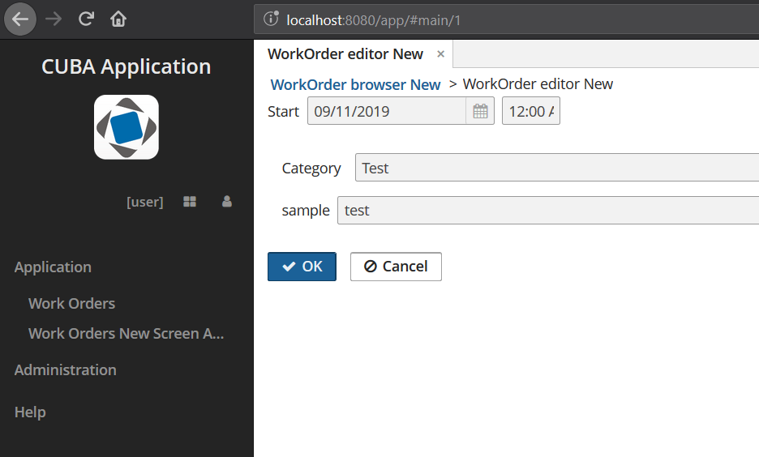Click the browser back arrow

pos(20,19)
